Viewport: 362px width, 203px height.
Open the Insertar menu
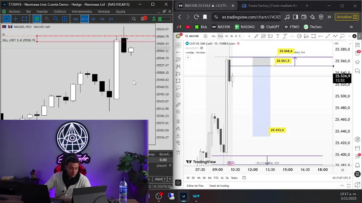pyautogui.click(x=42, y=12)
